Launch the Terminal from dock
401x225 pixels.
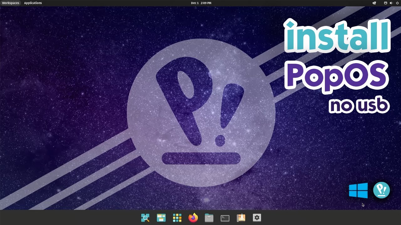(225, 218)
